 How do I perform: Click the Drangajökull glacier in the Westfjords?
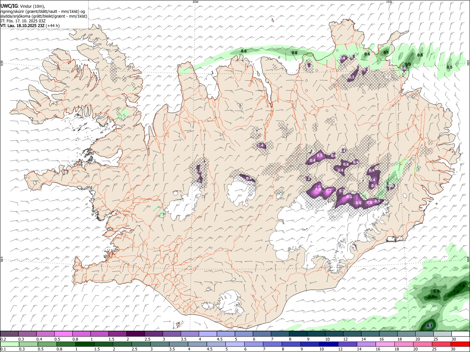pos(107,54)
